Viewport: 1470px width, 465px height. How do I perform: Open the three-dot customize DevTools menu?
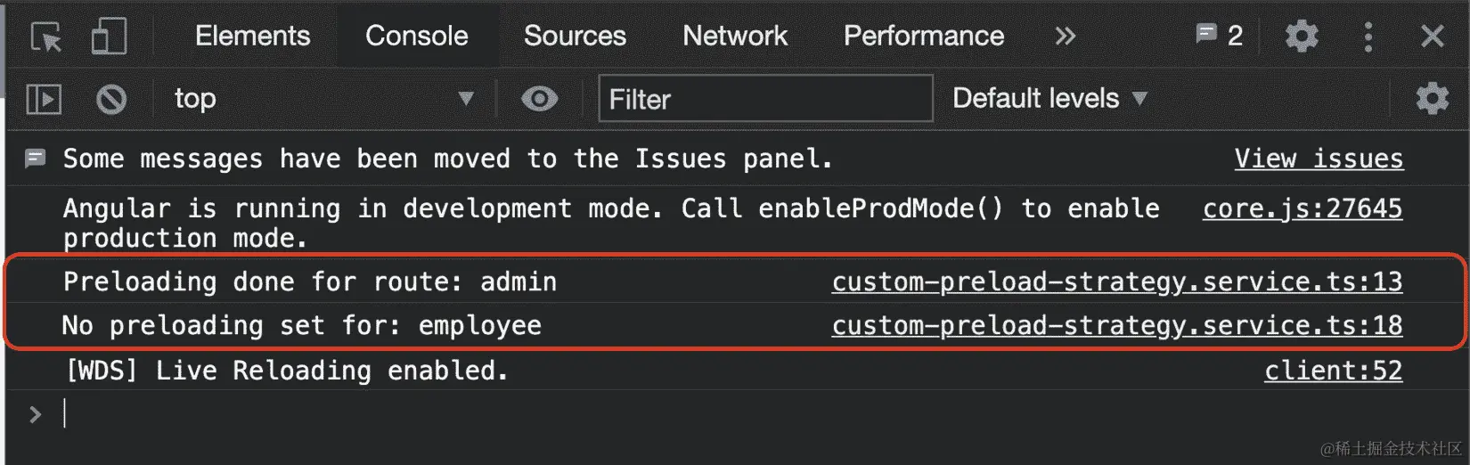[1368, 37]
